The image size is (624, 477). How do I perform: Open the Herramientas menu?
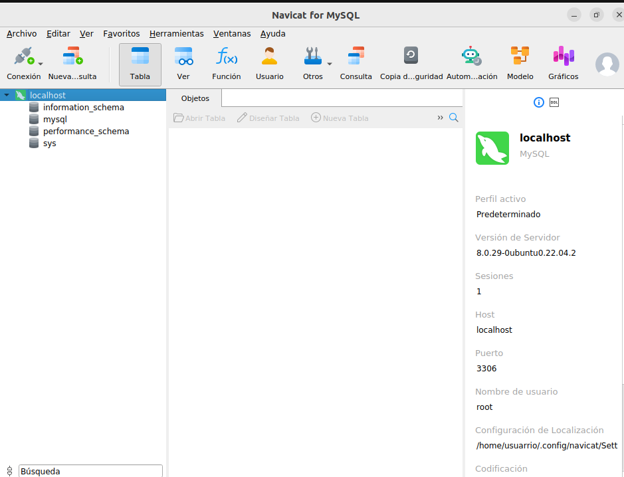click(176, 33)
